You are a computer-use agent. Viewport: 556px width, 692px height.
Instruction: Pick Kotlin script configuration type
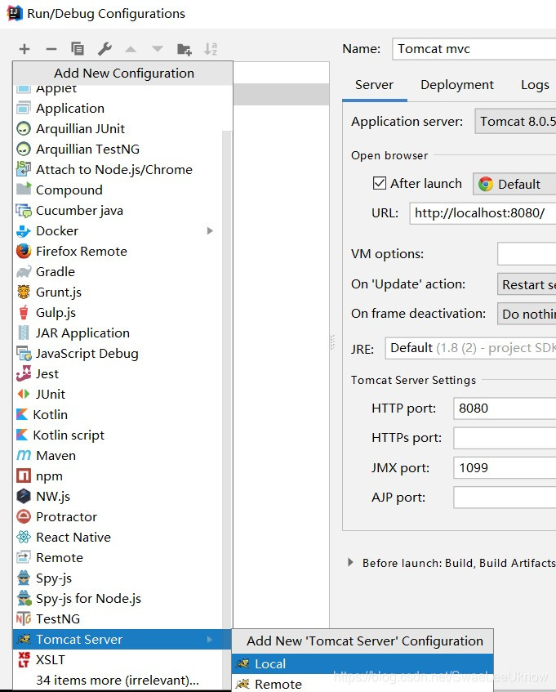tap(118, 435)
